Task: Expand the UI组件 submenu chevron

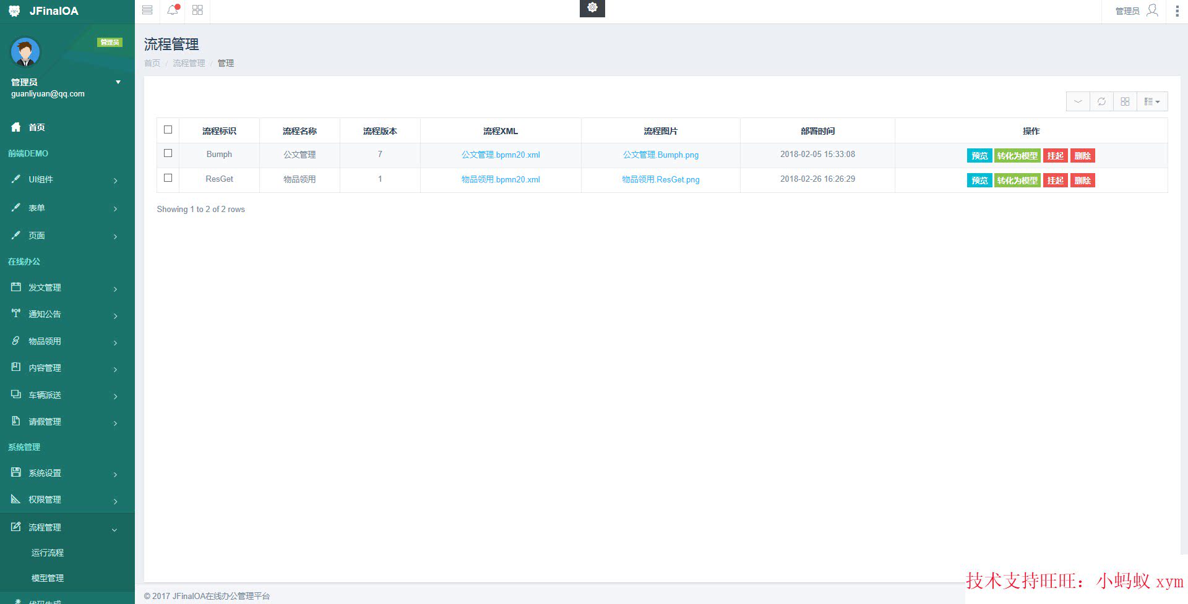Action: point(116,181)
